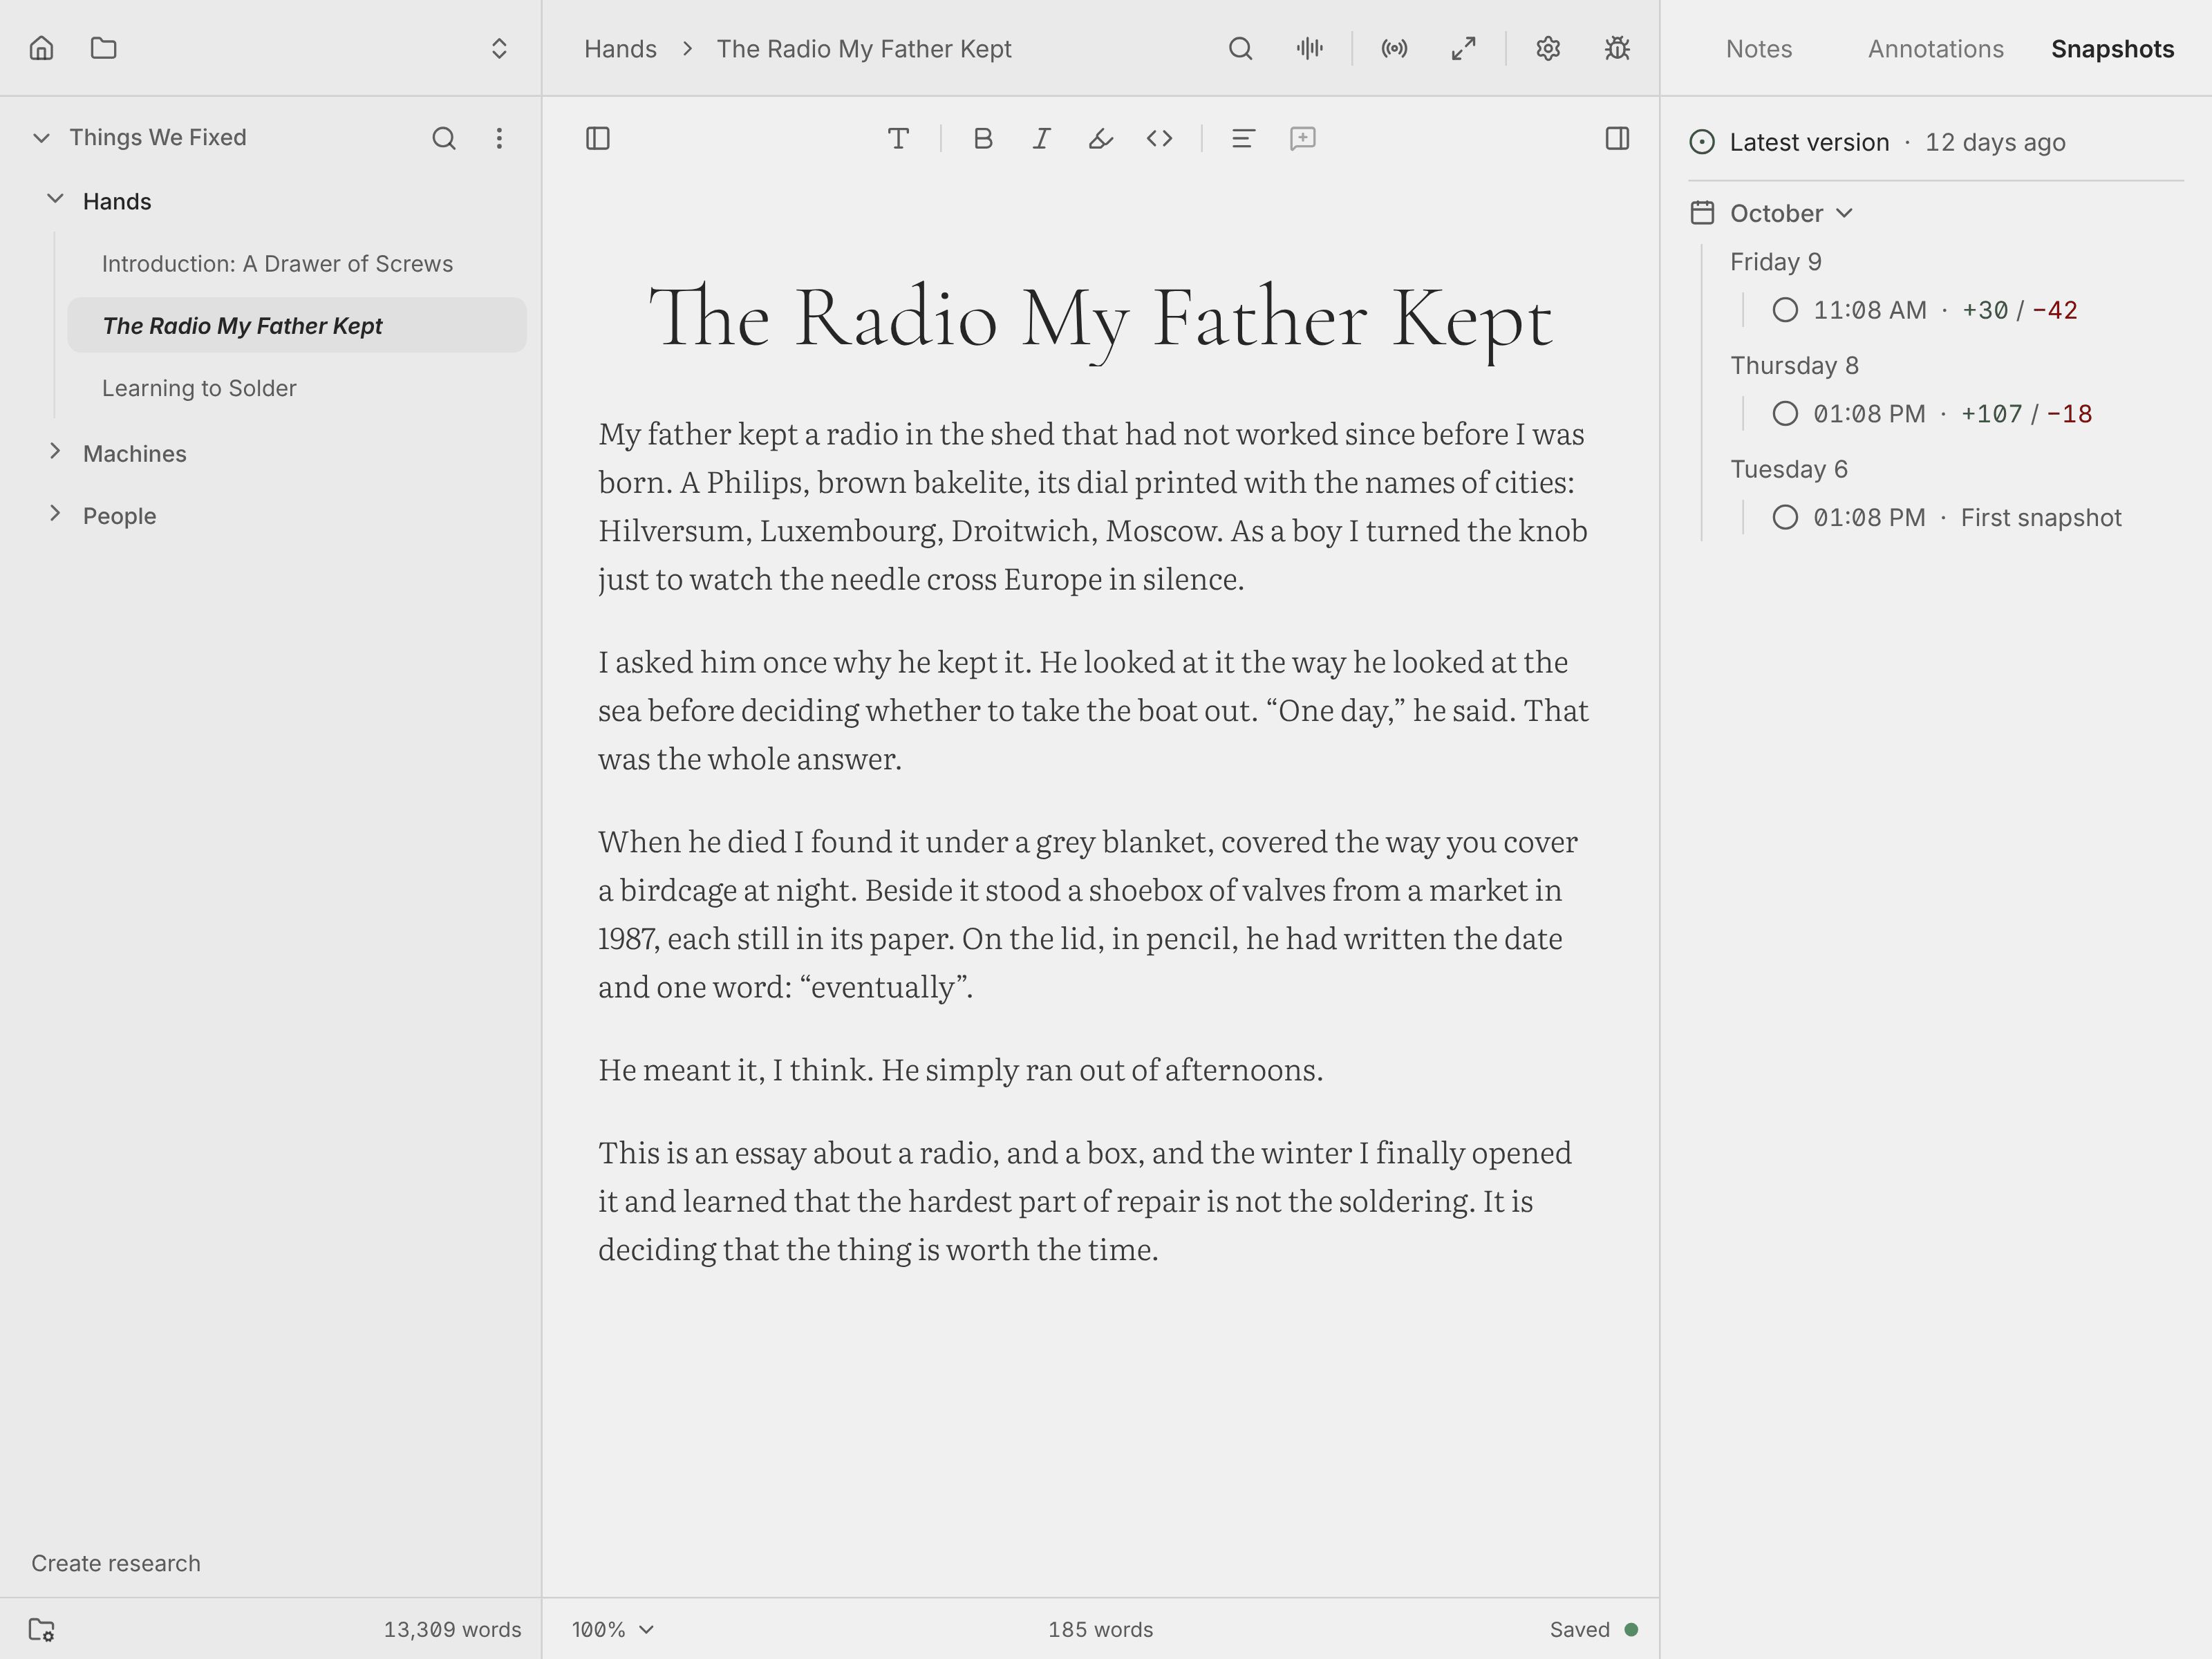Open the project switcher up-down chevron

499,48
